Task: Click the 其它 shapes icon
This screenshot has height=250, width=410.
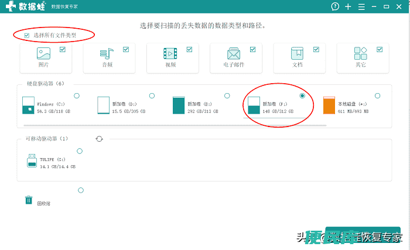Action: 360,53
